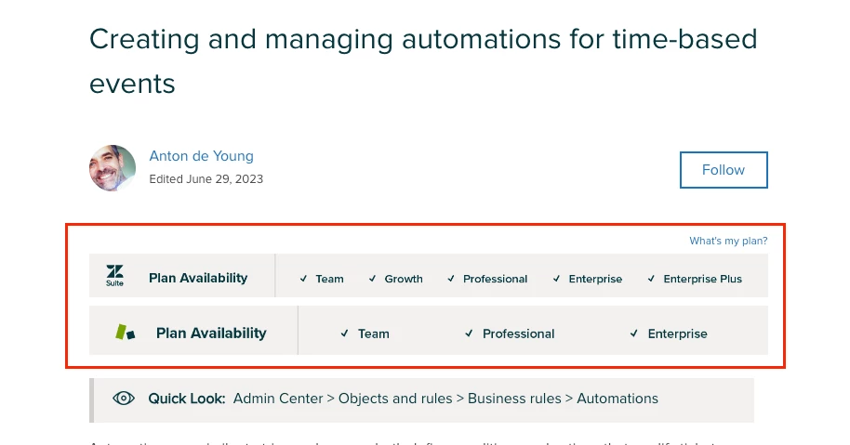Click the checkmark beside Suite row Enterprise
Image resolution: width=850 pixels, height=445 pixels.
click(x=556, y=279)
